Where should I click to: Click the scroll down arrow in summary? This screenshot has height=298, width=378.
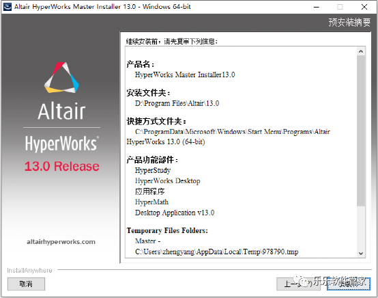pos(361,254)
